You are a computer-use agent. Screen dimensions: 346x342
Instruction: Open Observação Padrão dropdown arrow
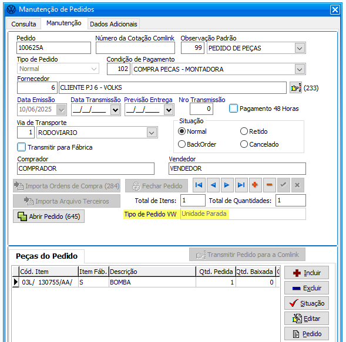(300, 48)
